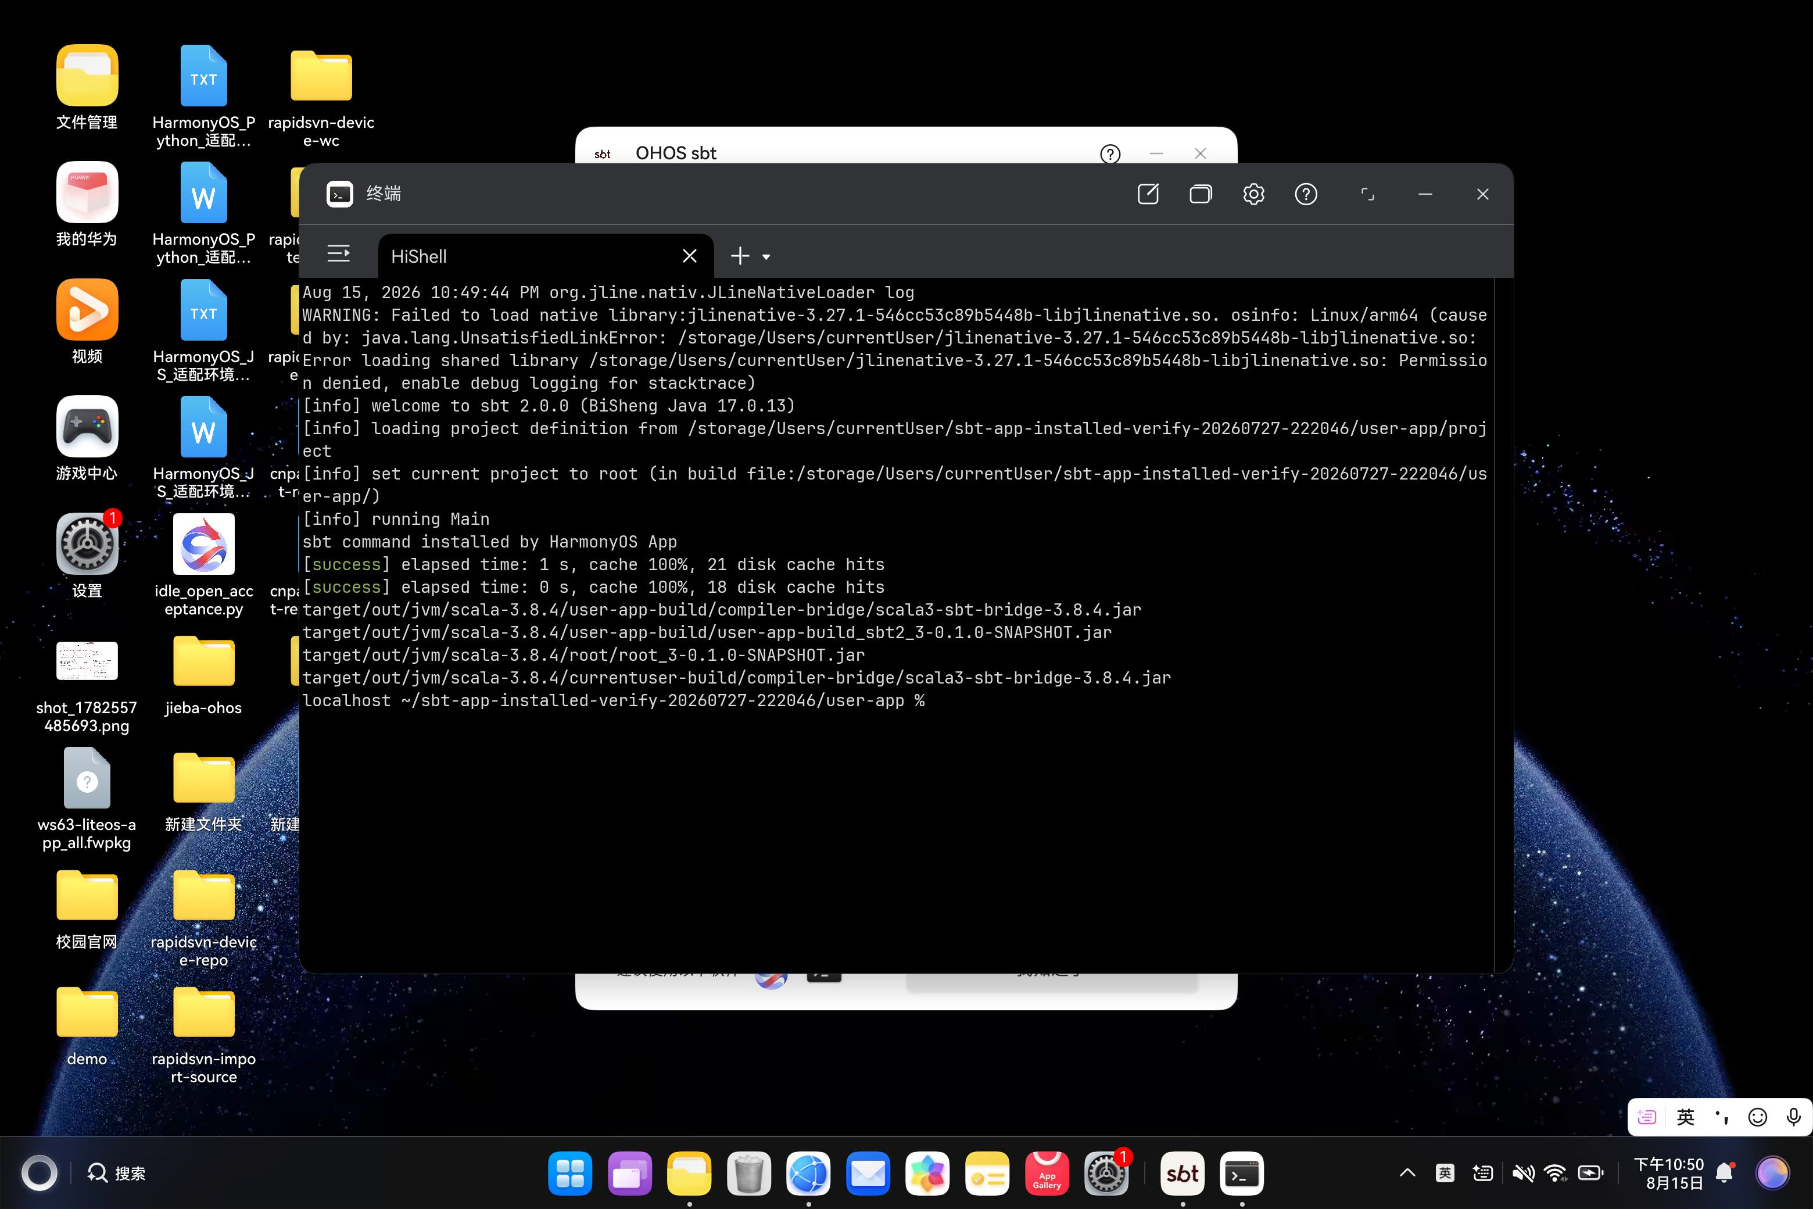
Task: Open the taskbar search box
Action: (116, 1173)
